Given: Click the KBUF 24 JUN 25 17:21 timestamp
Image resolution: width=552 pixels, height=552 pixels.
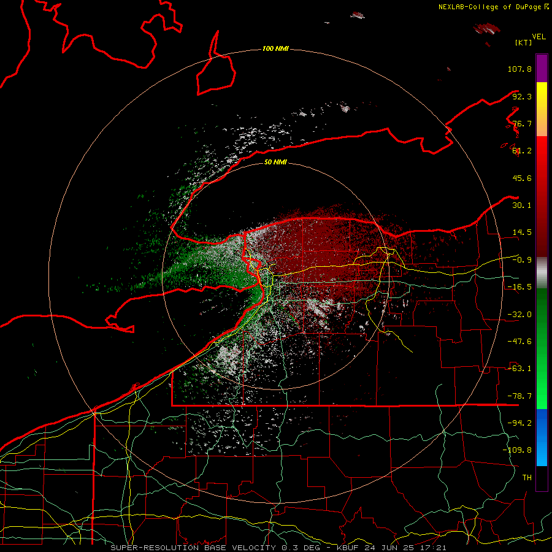Looking at the screenshot, I should point(391,548).
